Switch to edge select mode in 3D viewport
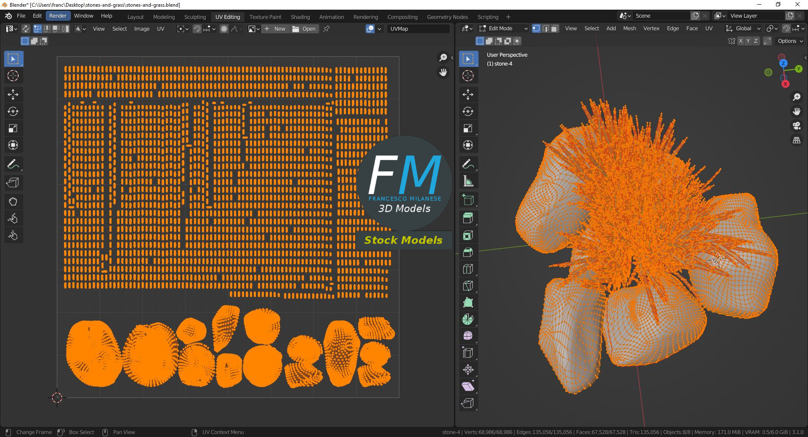This screenshot has width=808, height=437. coord(546,29)
